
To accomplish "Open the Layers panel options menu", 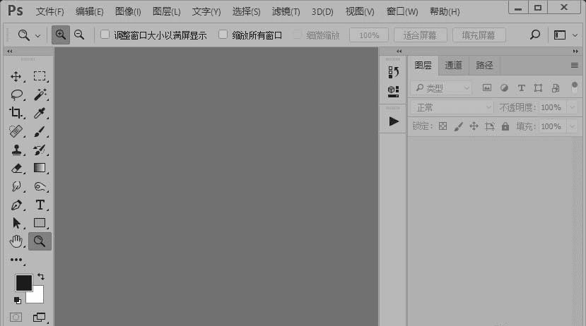I will pos(575,66).
